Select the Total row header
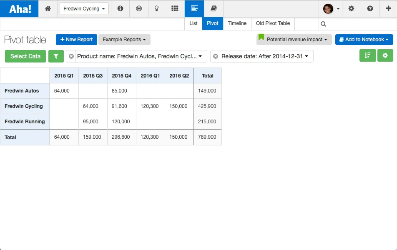This screenshot has height=250, width=397. click(25, 137)
